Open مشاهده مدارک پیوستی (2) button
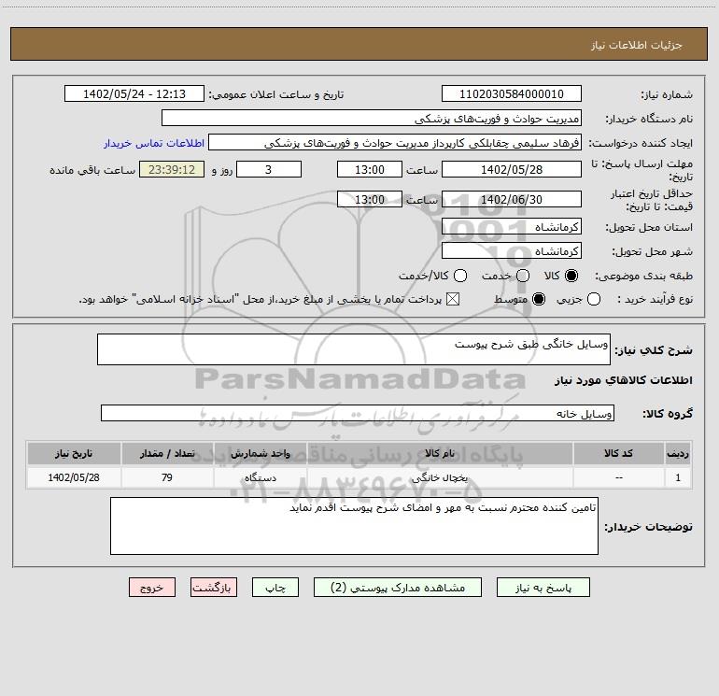Screen dimensions: 719x696 pyautogui.click(x=398, y=588)
